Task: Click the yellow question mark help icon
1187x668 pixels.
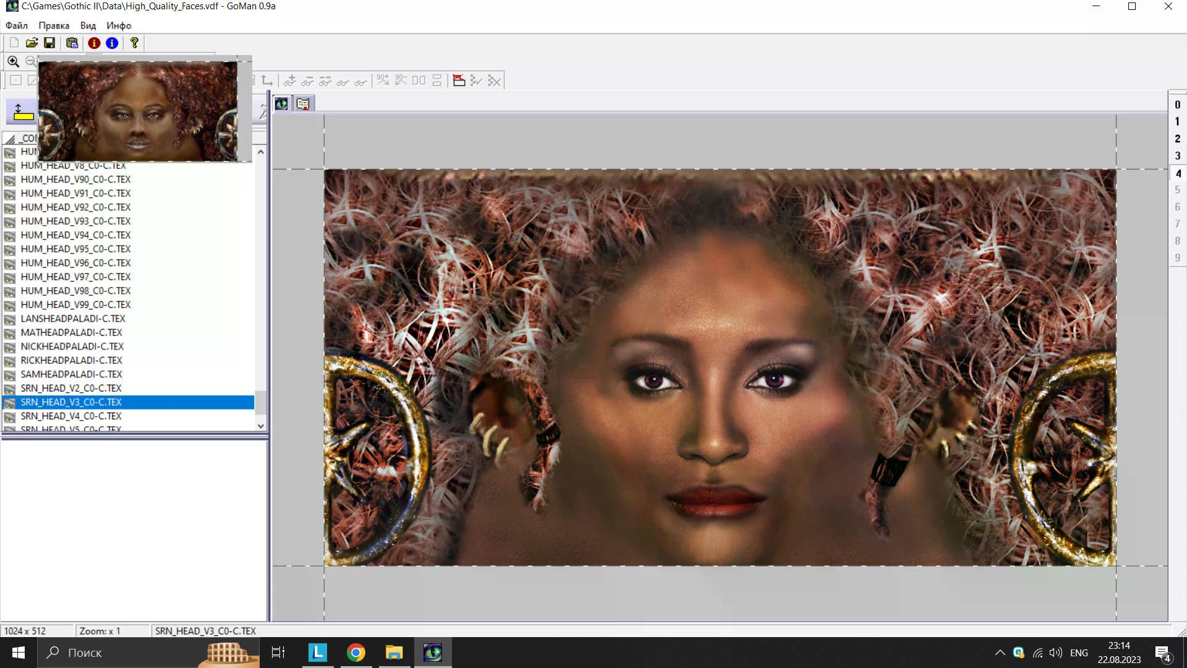Action: pos(134,43)
